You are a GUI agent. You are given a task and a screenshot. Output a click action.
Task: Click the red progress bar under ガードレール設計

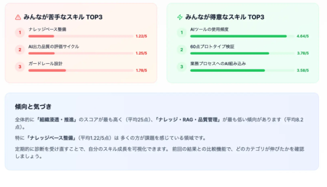[80, 70]
